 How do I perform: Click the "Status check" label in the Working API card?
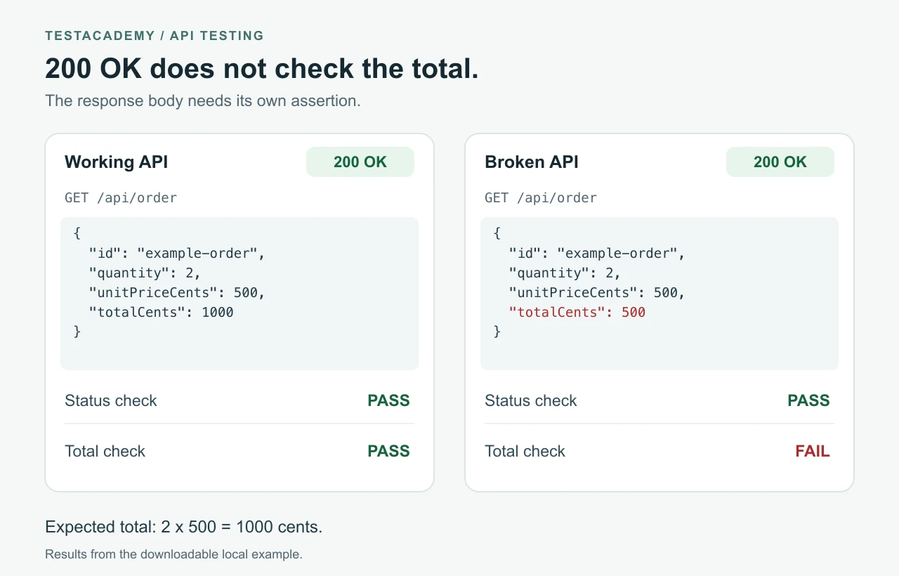[x=111, y=400]
